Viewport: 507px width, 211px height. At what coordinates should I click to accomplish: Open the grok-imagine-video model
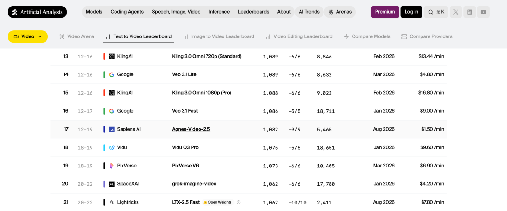[194, 184]
